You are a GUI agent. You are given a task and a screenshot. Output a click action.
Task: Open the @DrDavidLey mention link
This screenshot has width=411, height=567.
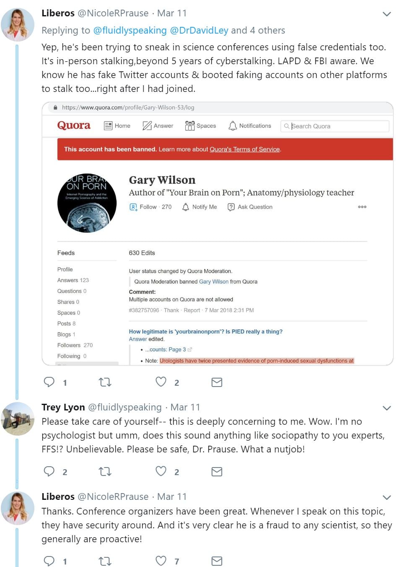[199, 30]
